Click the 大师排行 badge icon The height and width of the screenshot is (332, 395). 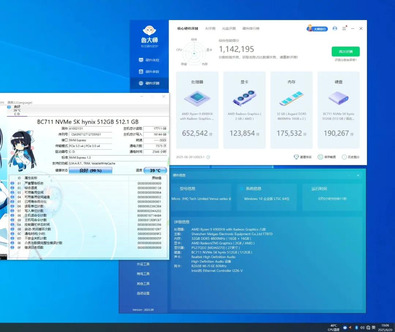(x=317, y=29)
